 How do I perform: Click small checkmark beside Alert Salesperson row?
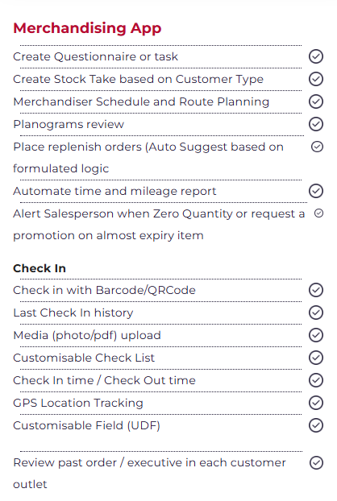(318, 213)
